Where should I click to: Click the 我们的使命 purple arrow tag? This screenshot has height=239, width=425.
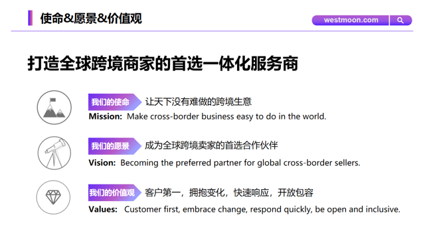[x=115, y=102]
